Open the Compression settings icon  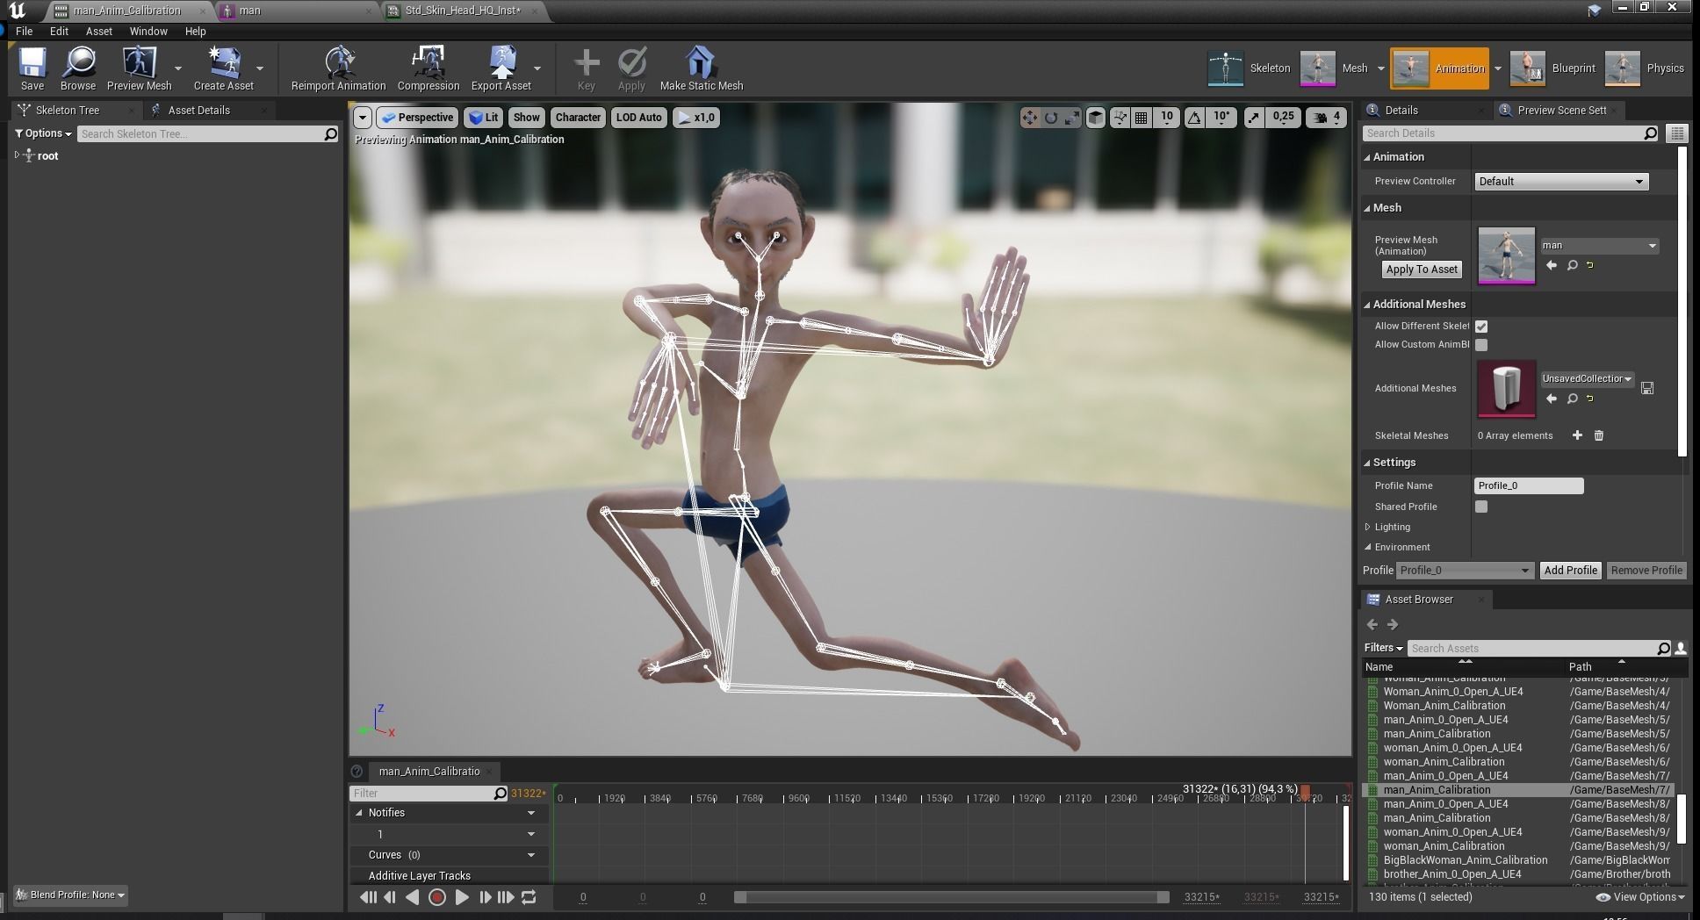coord(428,68)
